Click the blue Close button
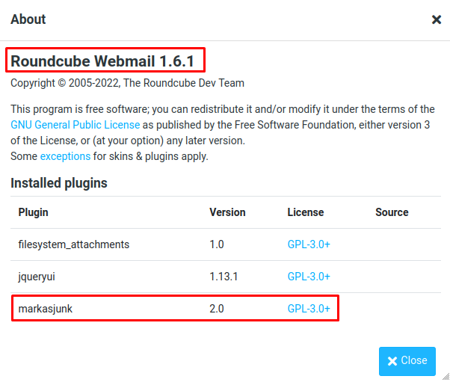Screen dimensions: 450x382 click(407, 361)
